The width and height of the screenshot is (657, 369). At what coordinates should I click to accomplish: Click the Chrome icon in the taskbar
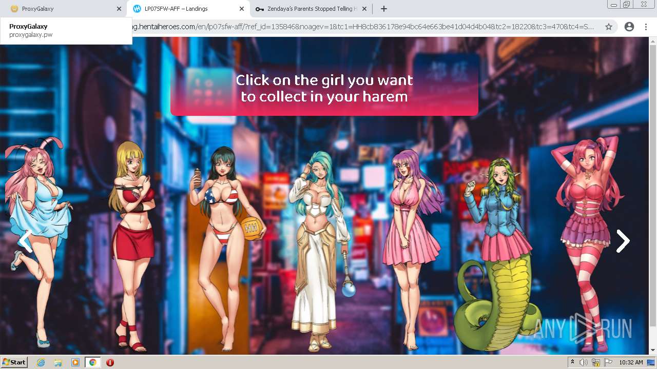pos(92,362)
